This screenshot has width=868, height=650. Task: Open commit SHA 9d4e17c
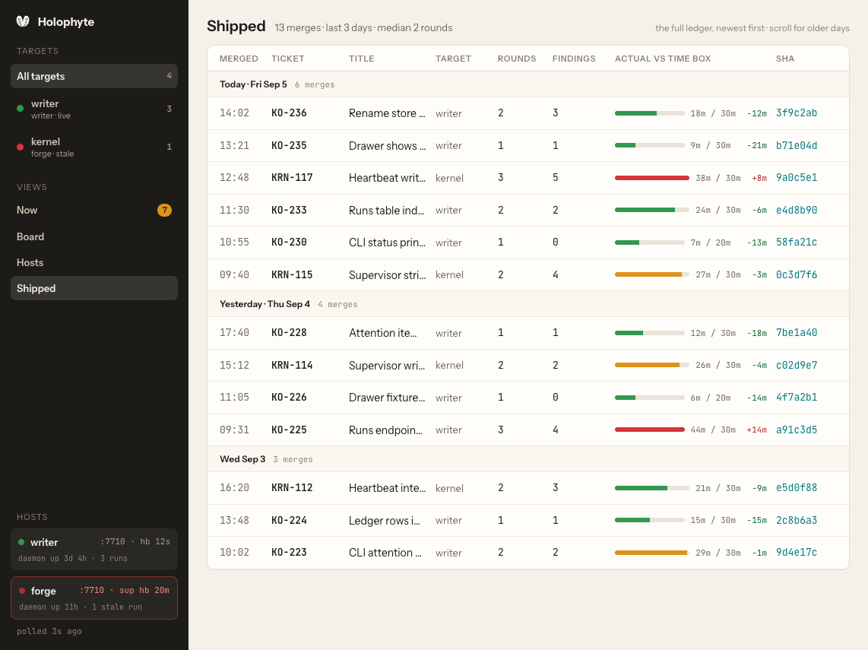click(797, 553)
